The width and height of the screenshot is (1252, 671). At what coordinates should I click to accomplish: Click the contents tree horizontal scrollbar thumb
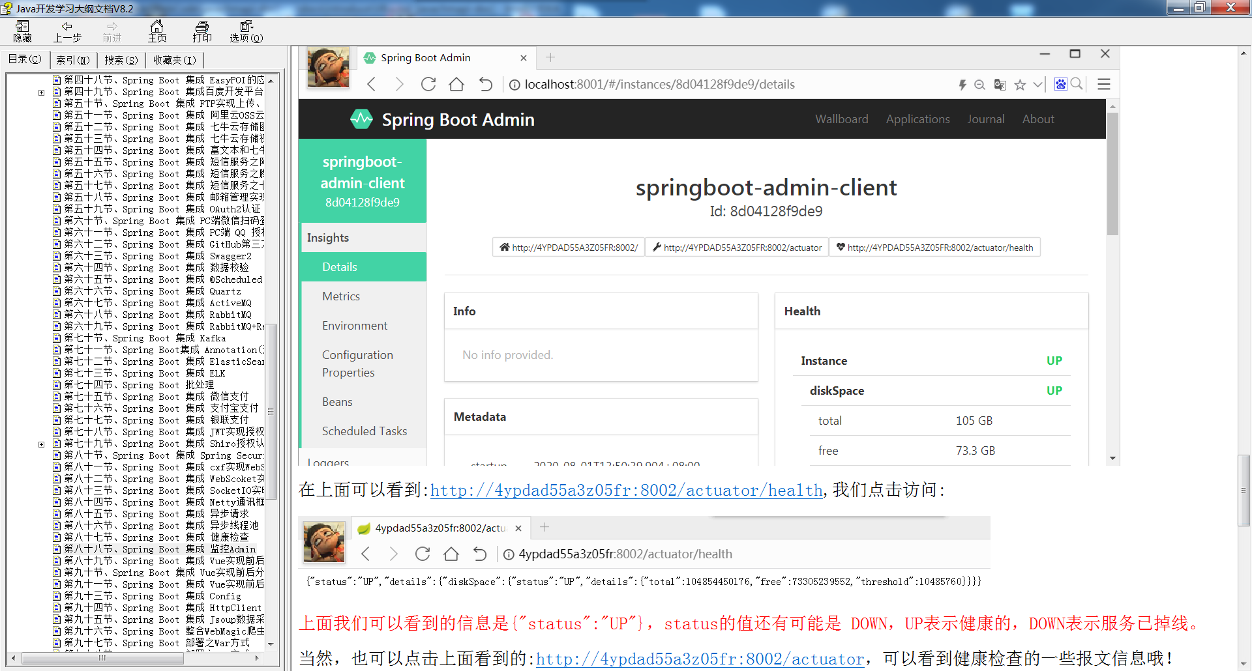102,658
